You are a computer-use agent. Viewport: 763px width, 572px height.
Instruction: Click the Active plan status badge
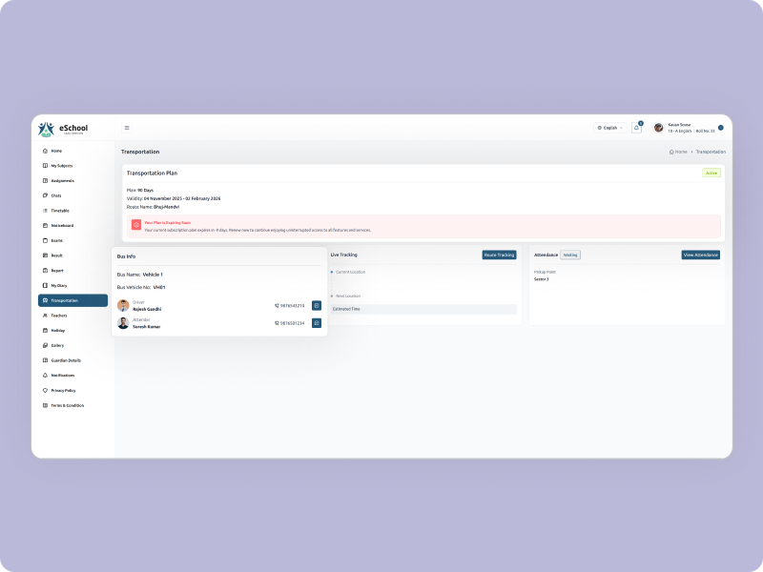[x=711, y=174]
